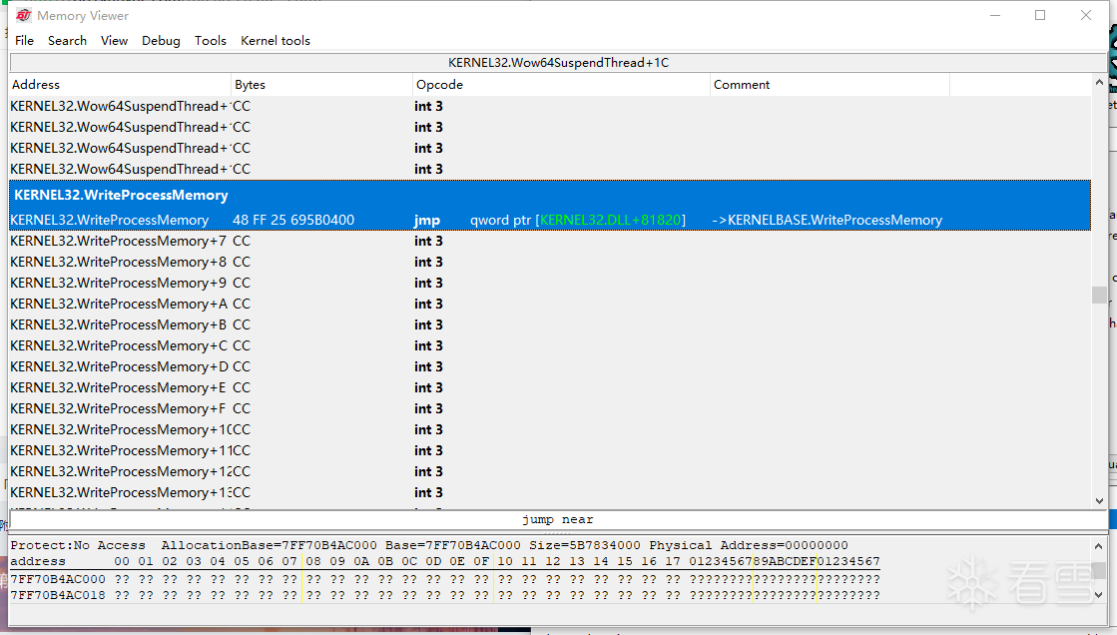
Task: Select the KERNEL32.WriteProcessMemory+11 row
Action: pos(549,450)
